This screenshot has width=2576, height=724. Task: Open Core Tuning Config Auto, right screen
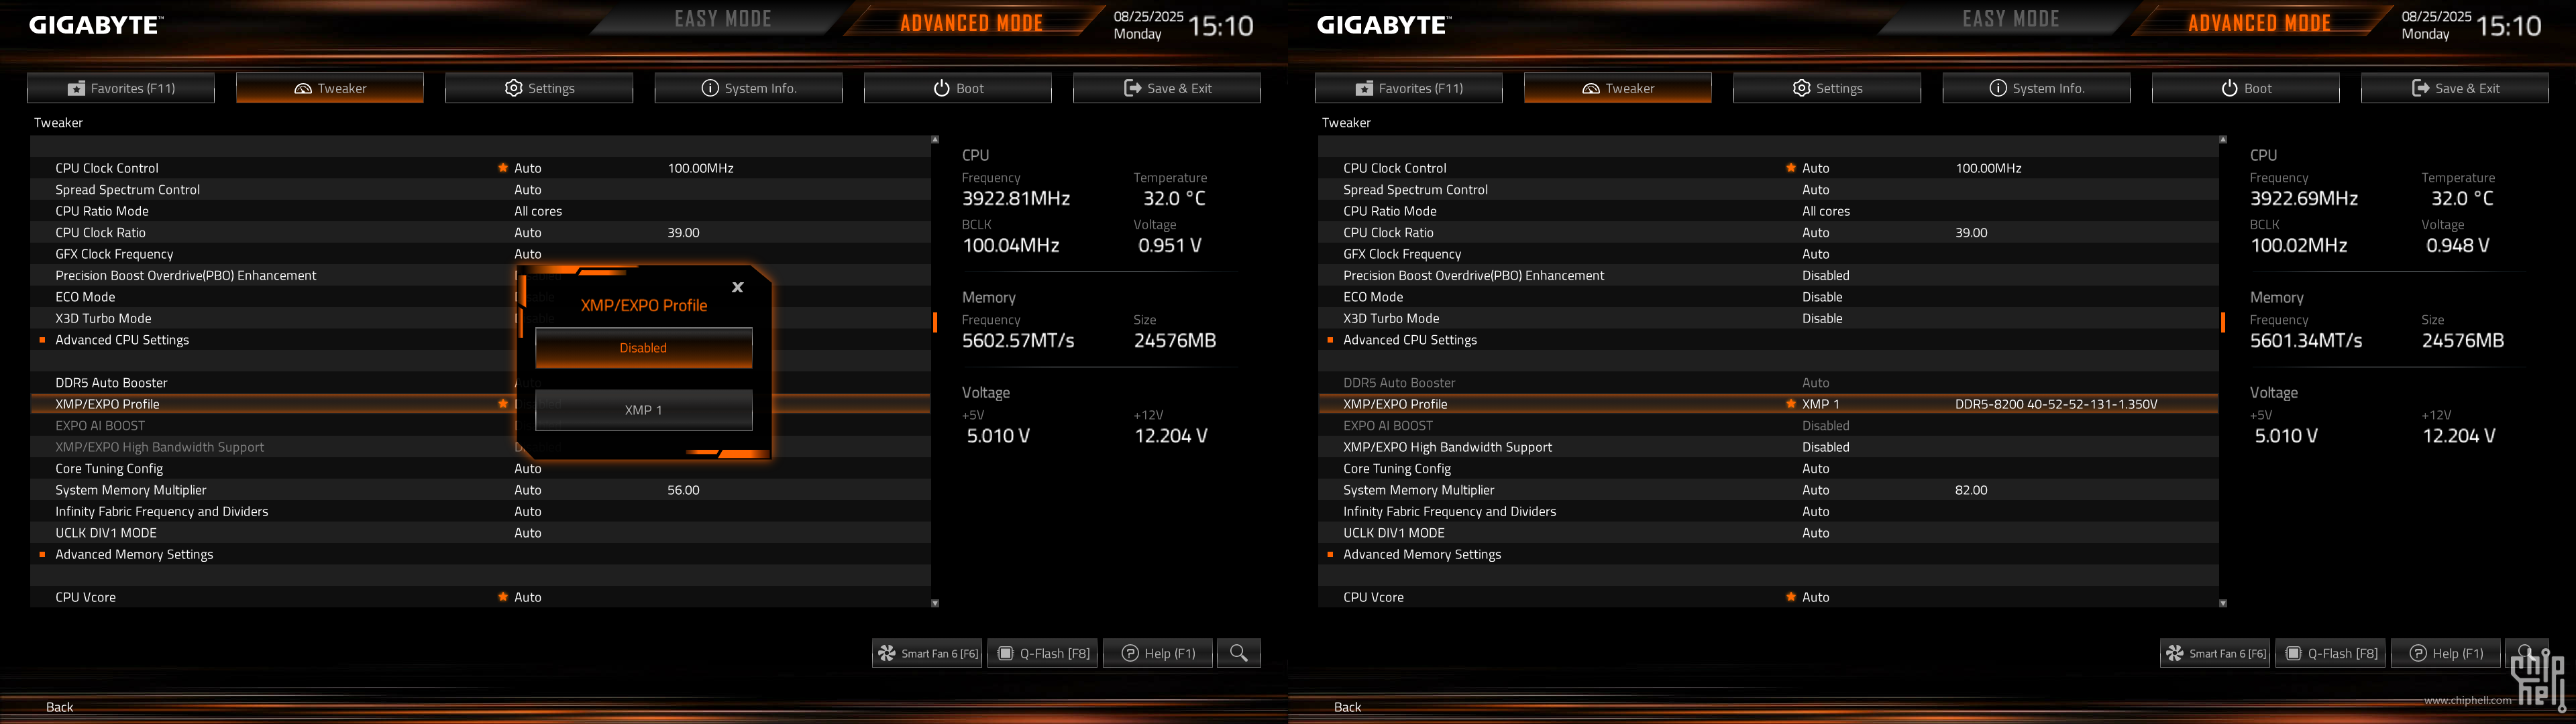tap(1816, 468)
